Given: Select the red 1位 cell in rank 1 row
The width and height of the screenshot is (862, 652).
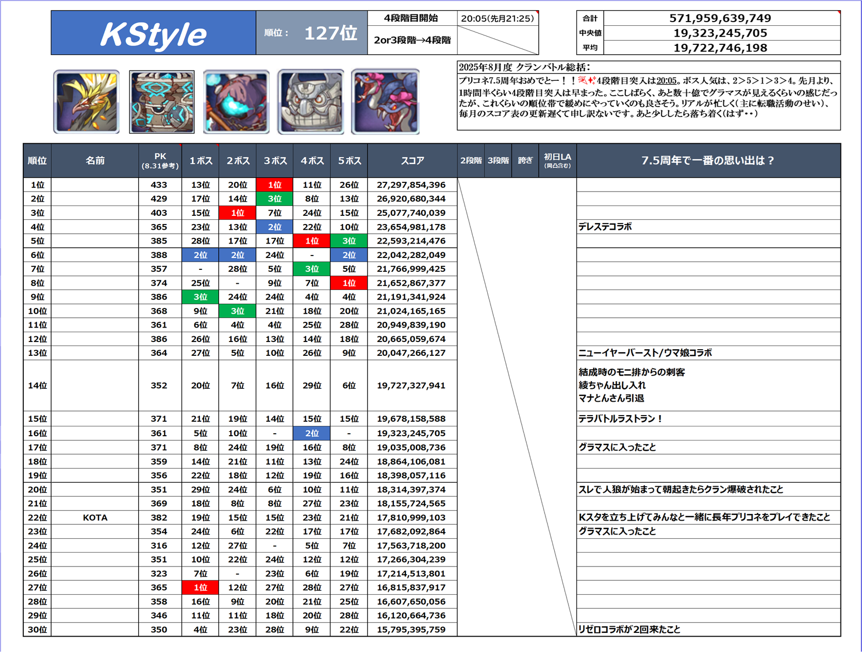Looking at the screenshot, I should (274, 185).
